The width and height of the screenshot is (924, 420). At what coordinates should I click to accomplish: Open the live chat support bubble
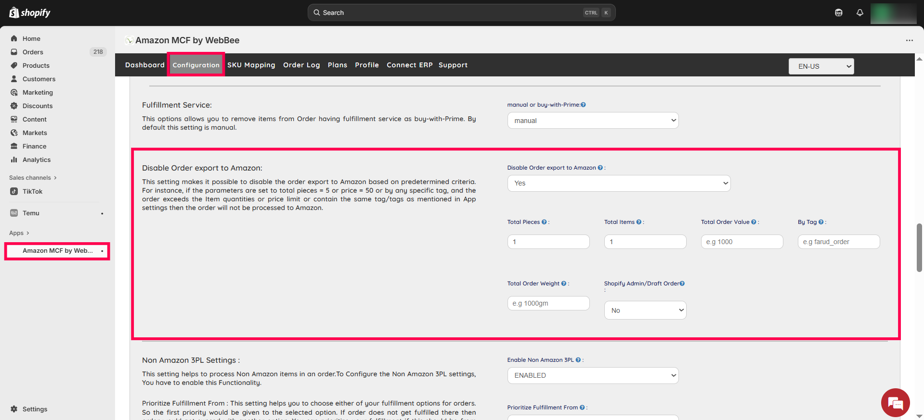point(895,403)
